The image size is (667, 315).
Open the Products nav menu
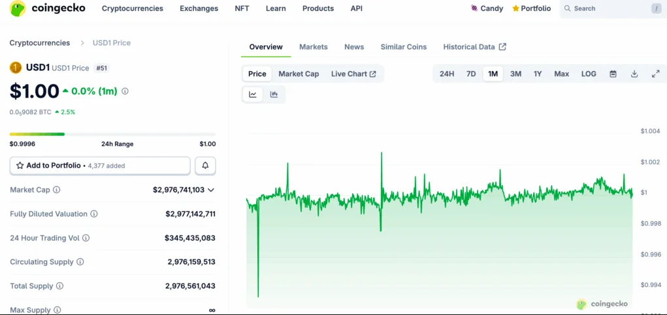point(318,8)
